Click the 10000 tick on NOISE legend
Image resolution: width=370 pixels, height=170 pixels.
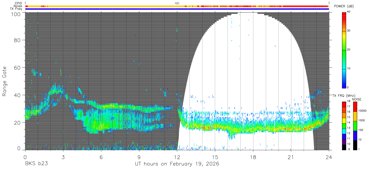pyautogui.click(x=362, y=111)
